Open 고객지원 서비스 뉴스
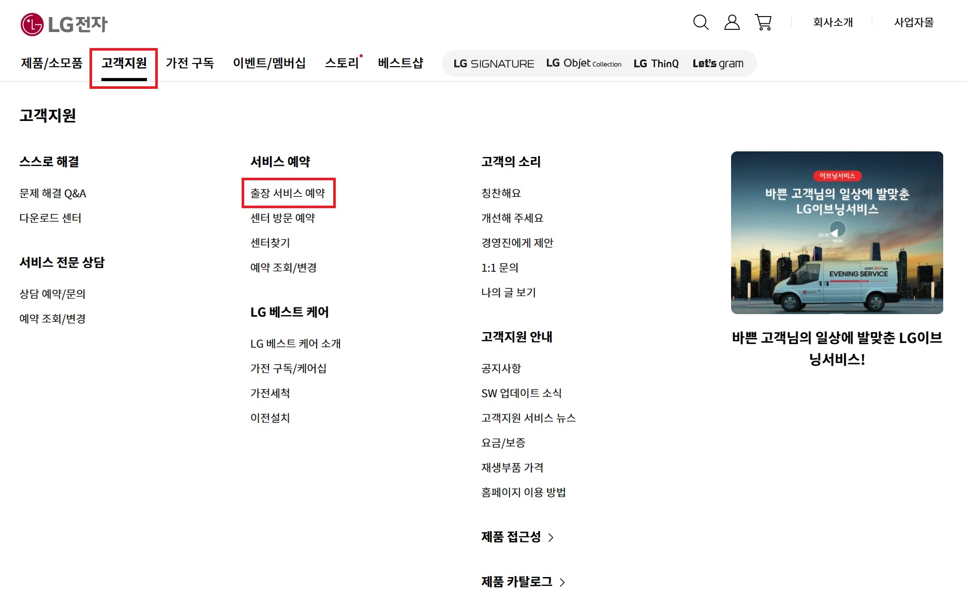Viewport: 967px width, 606px height. pyautogui.click(x=528, y=418)
